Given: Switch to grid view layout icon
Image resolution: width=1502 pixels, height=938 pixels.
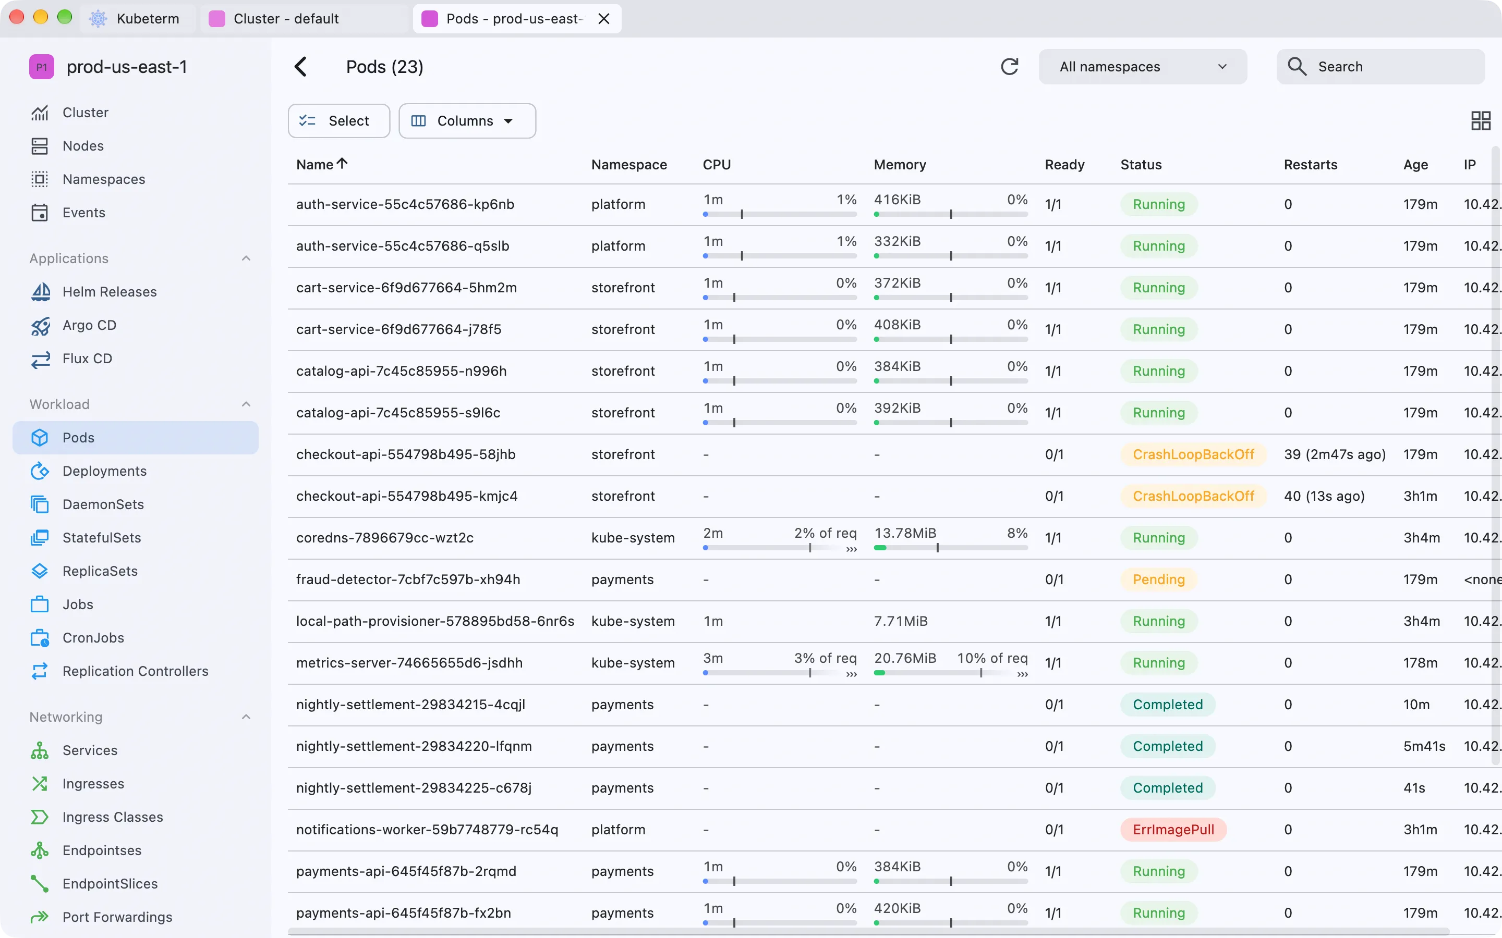Looking at the screenshot, I should coord(1481,121).
